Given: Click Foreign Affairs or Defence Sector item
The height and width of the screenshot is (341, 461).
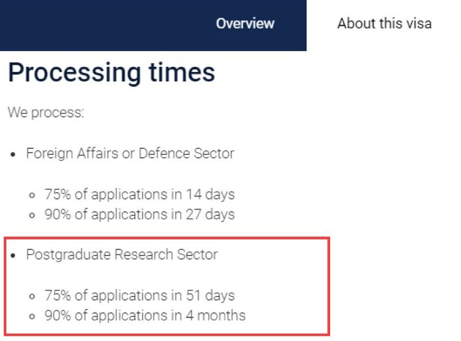Looking at the screenshot, I should click(x=130, y=153).
